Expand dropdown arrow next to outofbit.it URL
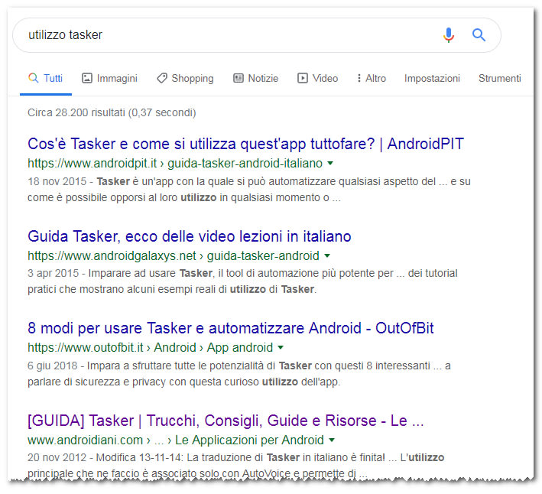The image size is (542, 494). 281,347
